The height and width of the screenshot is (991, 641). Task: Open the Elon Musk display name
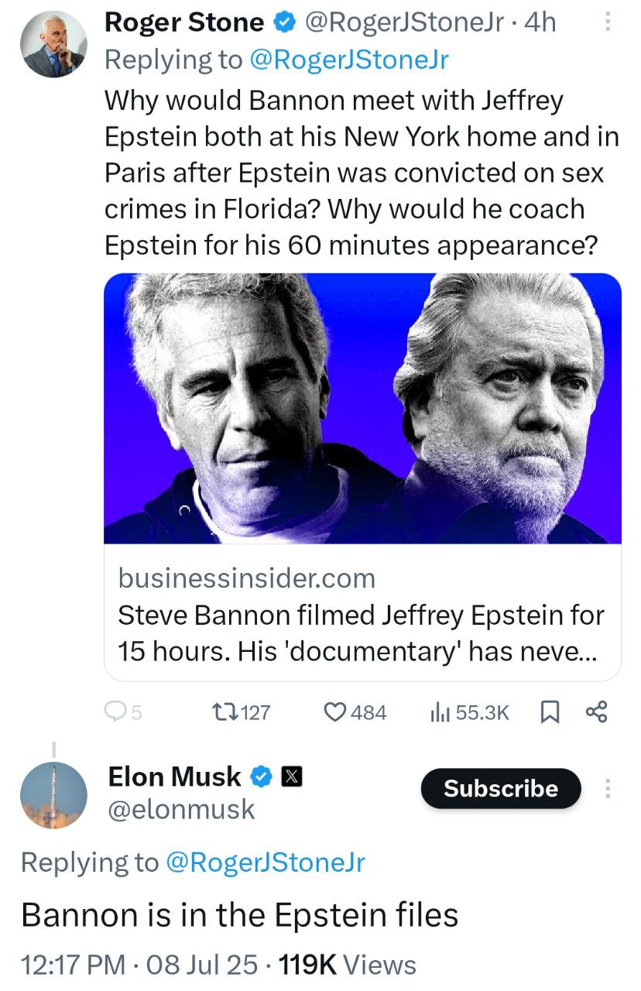point(175,776)
